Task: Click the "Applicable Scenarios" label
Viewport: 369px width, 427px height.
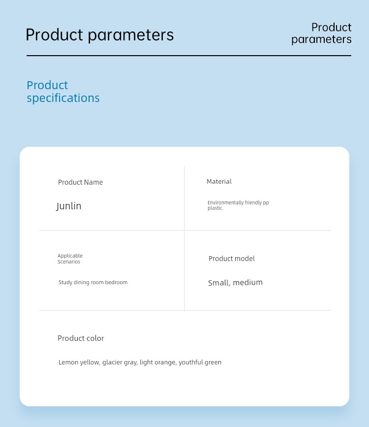Action: pyautogui.click(x=70, y=259)
